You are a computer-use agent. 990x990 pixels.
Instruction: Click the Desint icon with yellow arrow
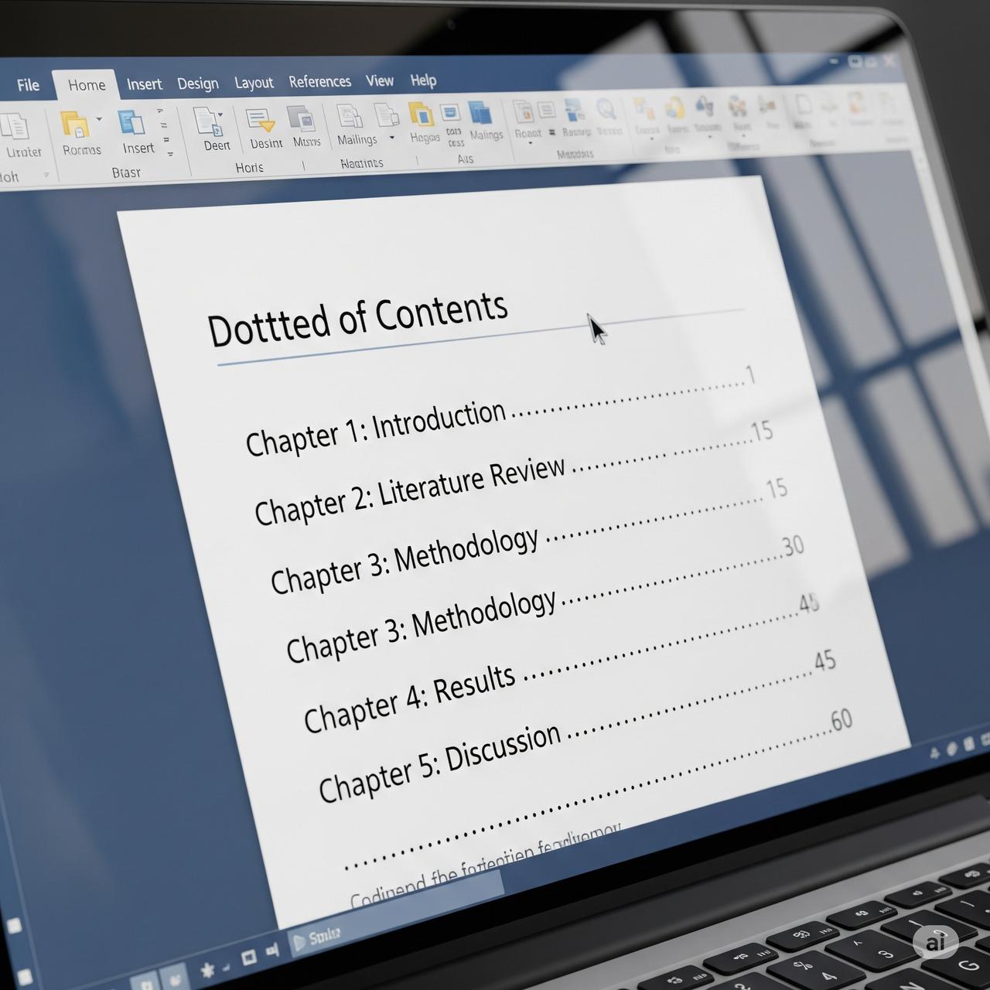click(x=260, y=121)
